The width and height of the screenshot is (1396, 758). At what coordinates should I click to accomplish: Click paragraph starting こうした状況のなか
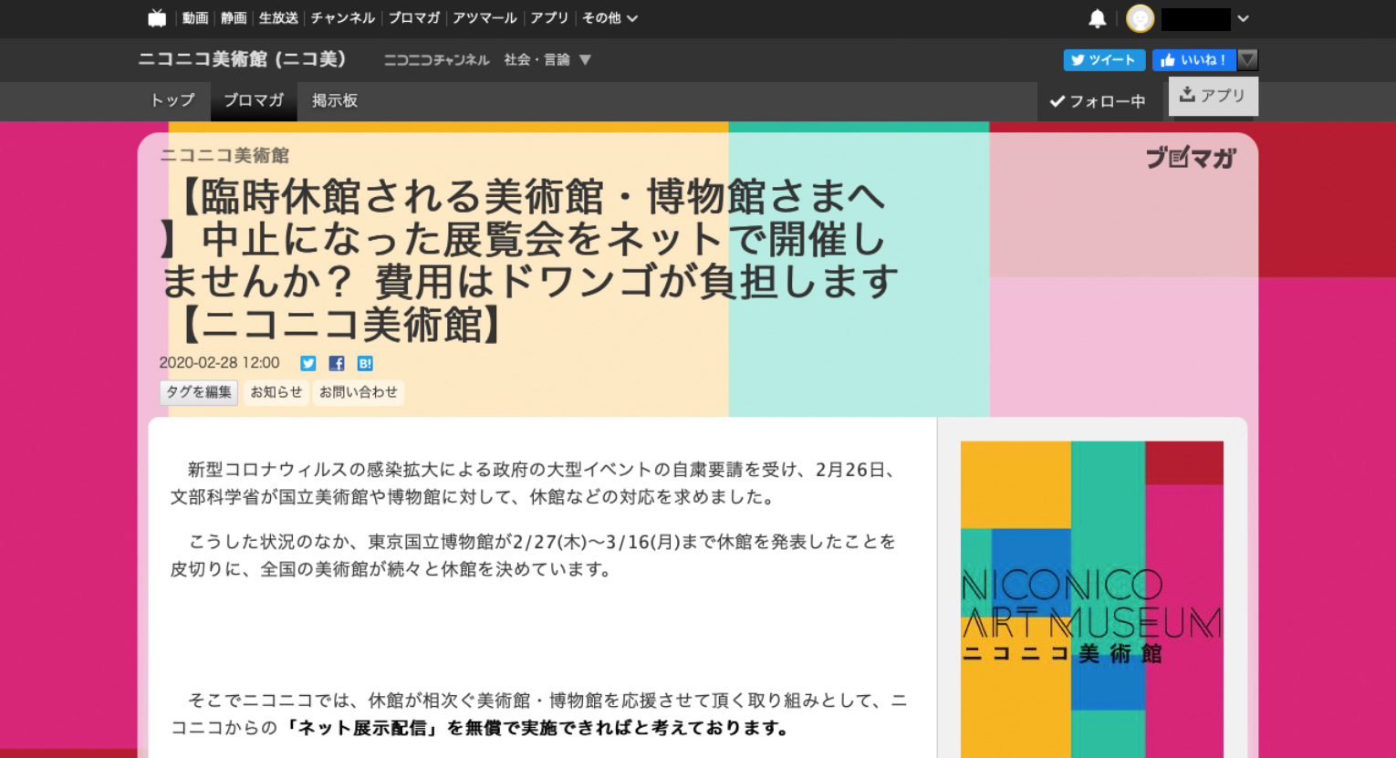pyautogui.click(x=534, y=556)
